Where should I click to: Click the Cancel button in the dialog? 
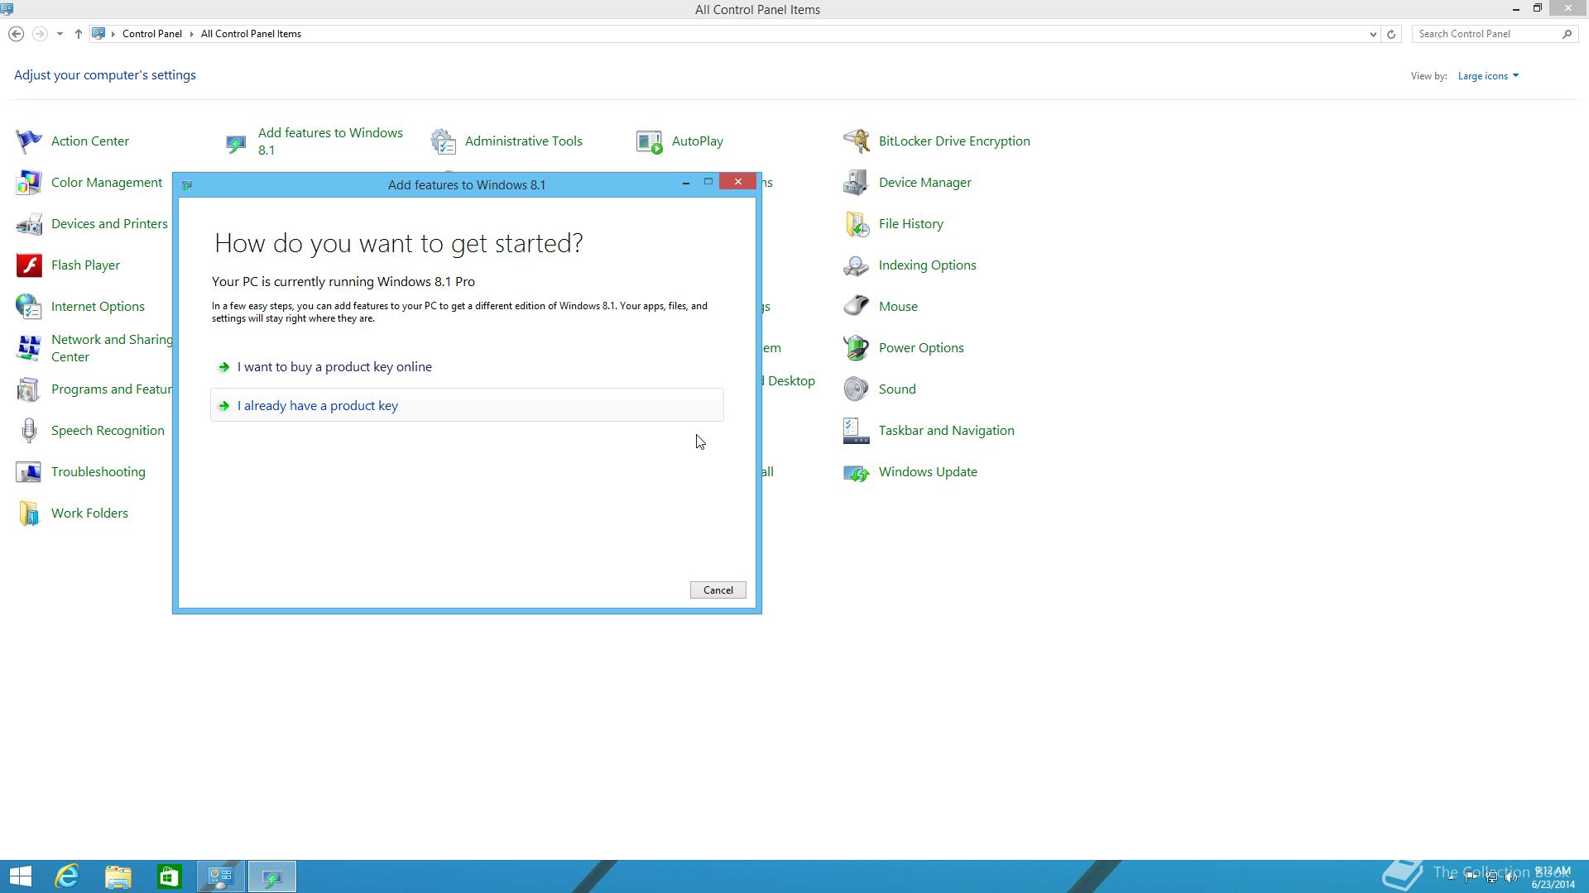point(718,590)
